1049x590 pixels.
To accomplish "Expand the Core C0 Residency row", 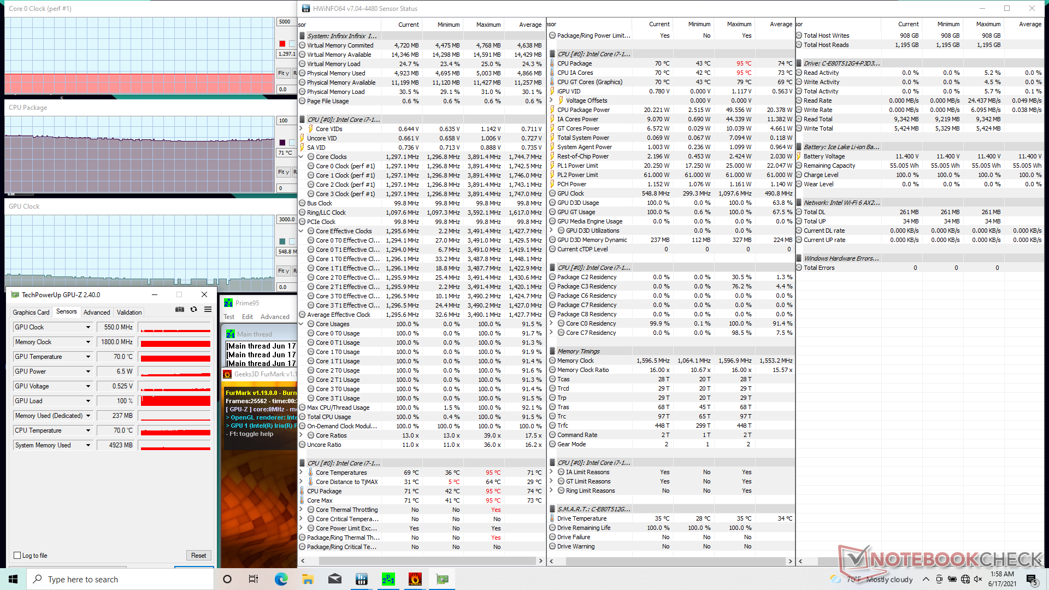I will pos(551,323).
